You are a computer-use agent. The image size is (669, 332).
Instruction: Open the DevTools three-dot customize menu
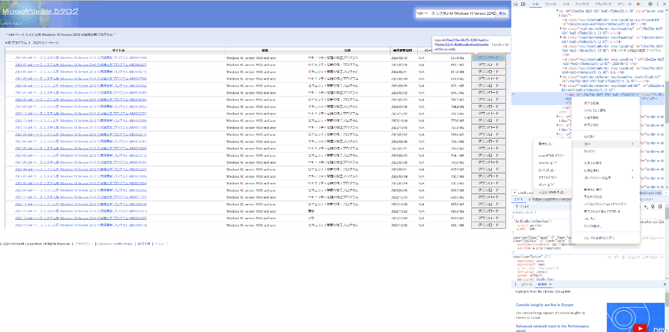point(658,4)
